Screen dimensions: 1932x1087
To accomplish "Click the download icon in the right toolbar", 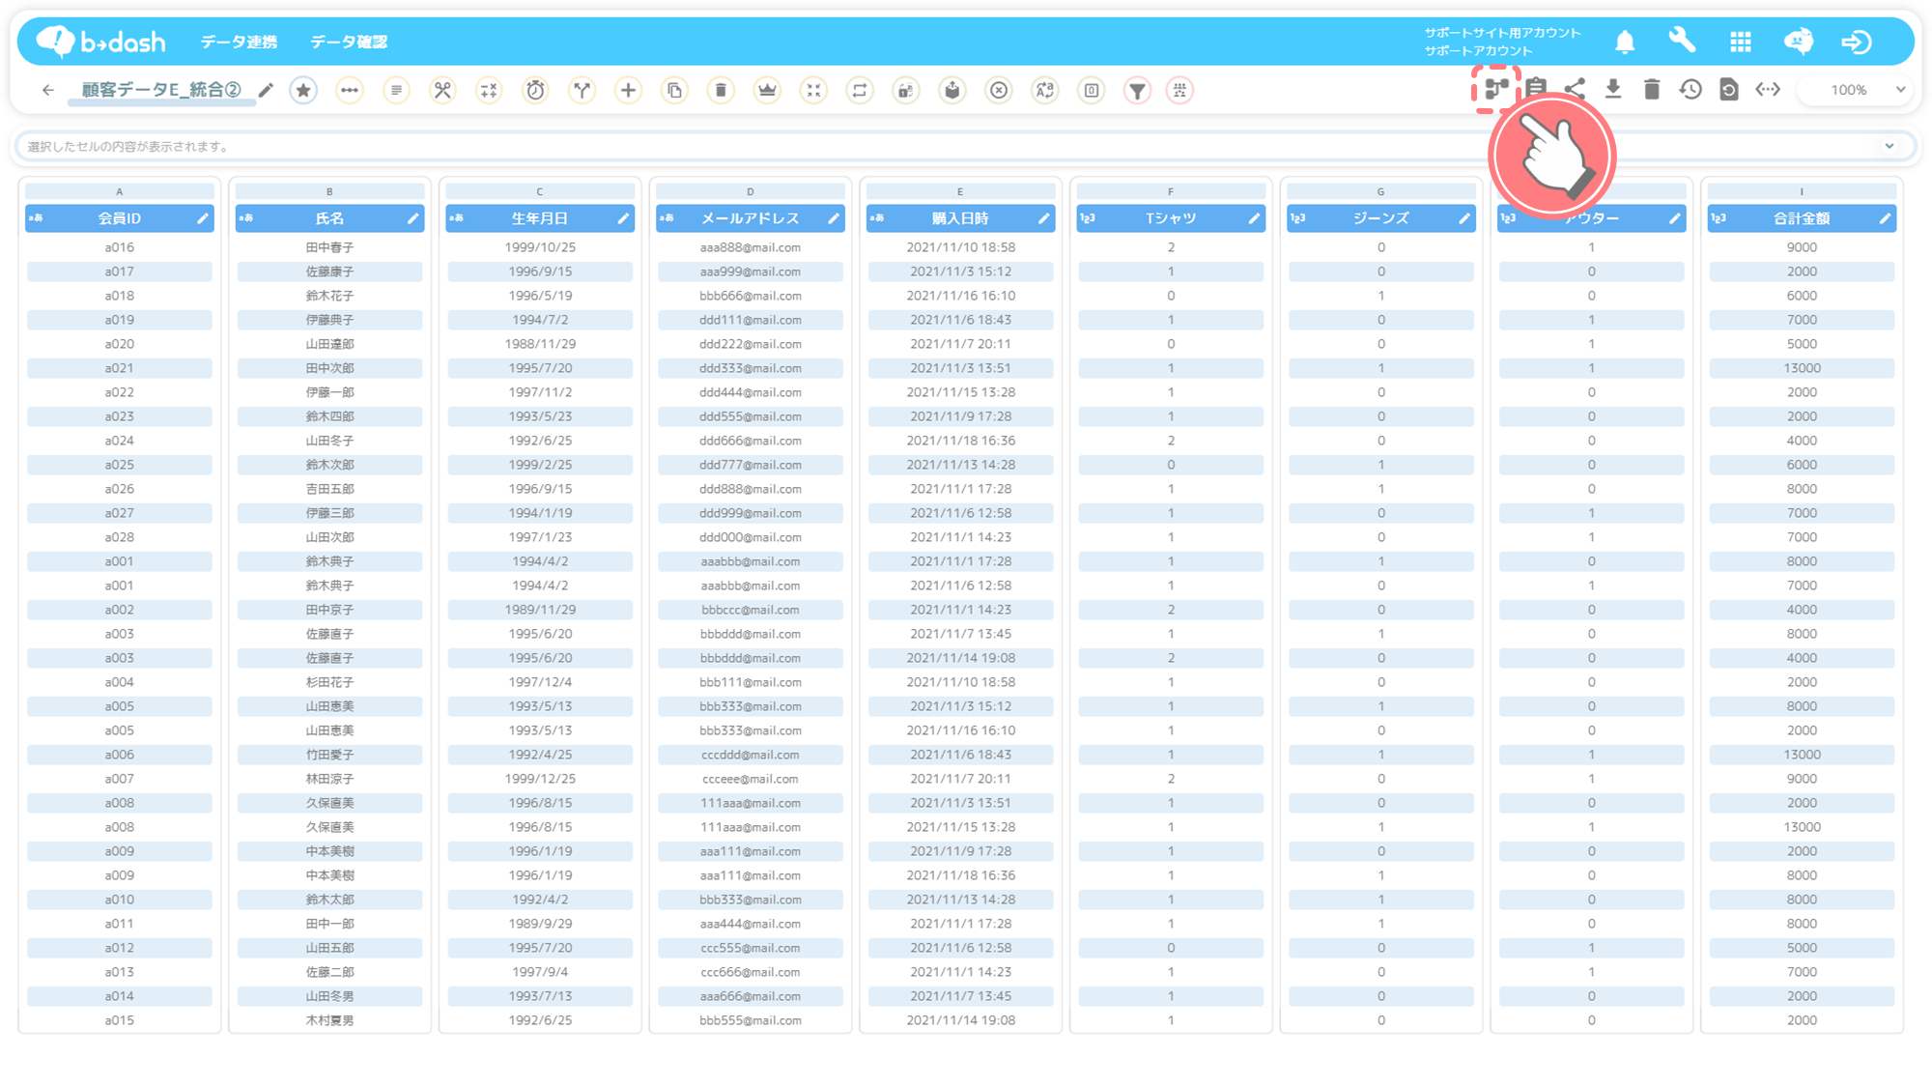I will (1613, 90).
